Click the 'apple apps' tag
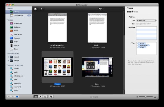 pos(144,45)
